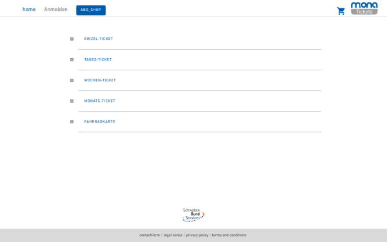The image size is (387, 242).
Task: Expand the Tages-Ticket plus icon
Action: [72, 60]
